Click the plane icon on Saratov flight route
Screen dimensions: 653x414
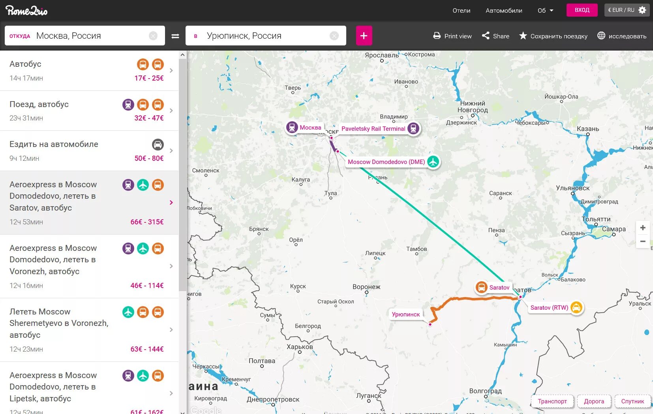point(143,184)
